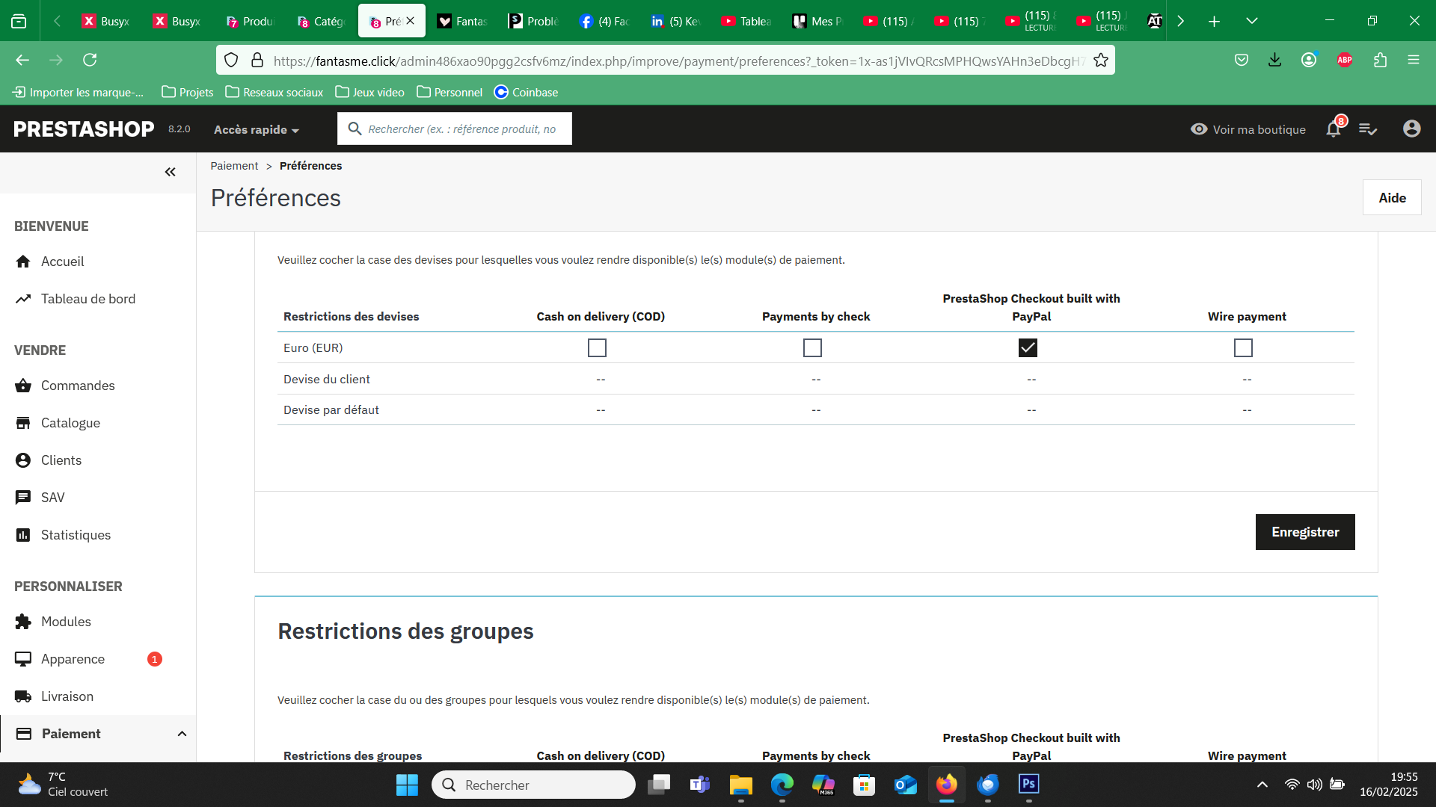Expand the Accès rapide dropdown
1436x807 pixels.
click(257, 129)
